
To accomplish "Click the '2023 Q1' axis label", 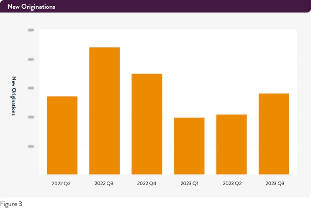I will 190,183.
